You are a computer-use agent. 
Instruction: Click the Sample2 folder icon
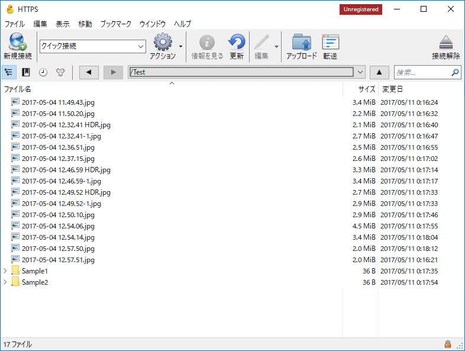pyautogui.click(x=15, y=282)
